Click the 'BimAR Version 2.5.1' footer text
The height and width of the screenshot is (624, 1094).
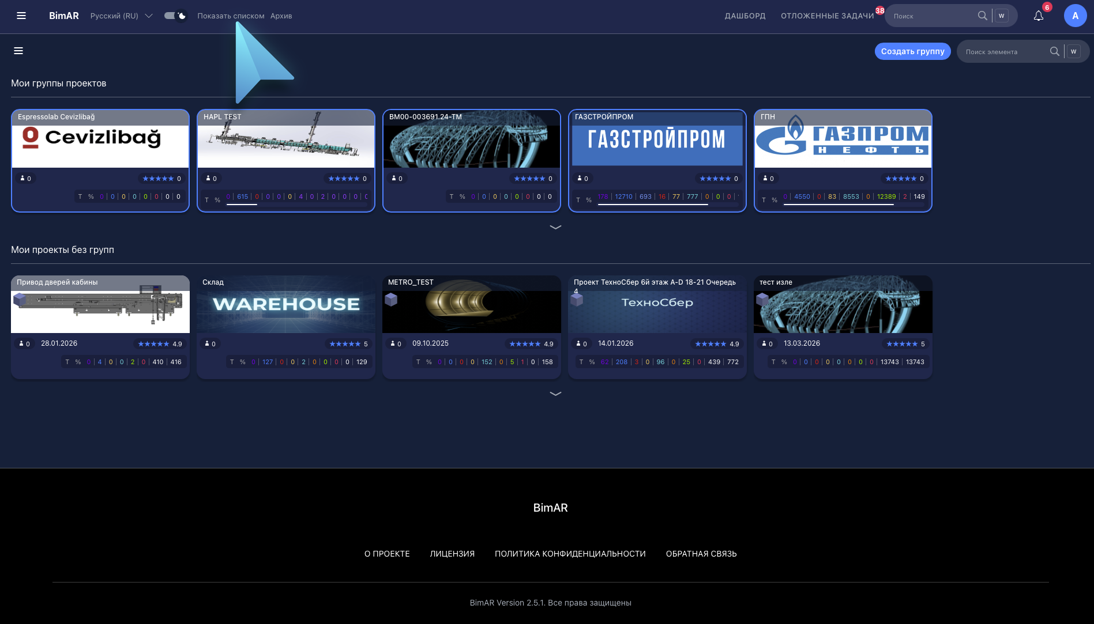point(507,603)
